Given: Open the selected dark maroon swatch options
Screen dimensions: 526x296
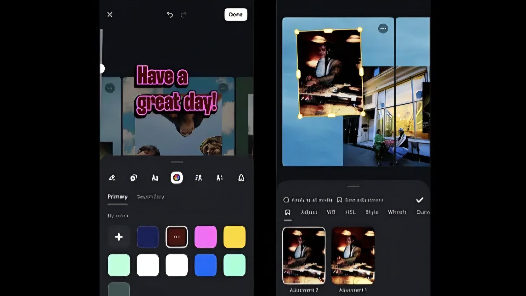Looking at the screenshot, I should tap(177, 237).
